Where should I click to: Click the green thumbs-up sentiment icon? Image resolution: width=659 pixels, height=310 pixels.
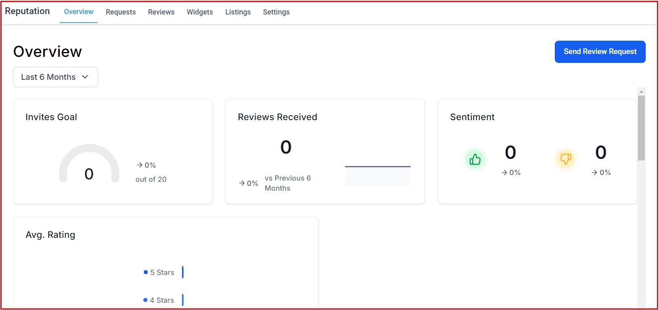point(475,159)
